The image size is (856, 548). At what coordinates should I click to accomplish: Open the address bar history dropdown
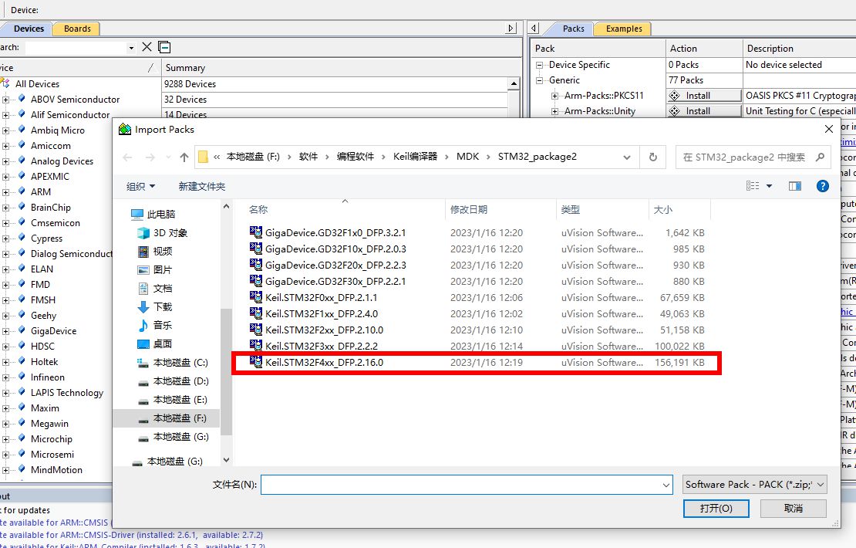click(x=627, y=157)
